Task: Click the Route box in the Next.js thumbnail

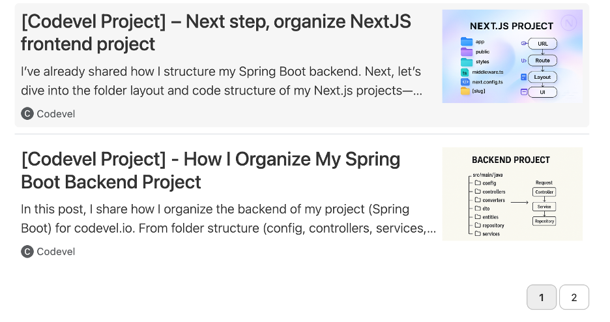Action: (x=542, y=61)
